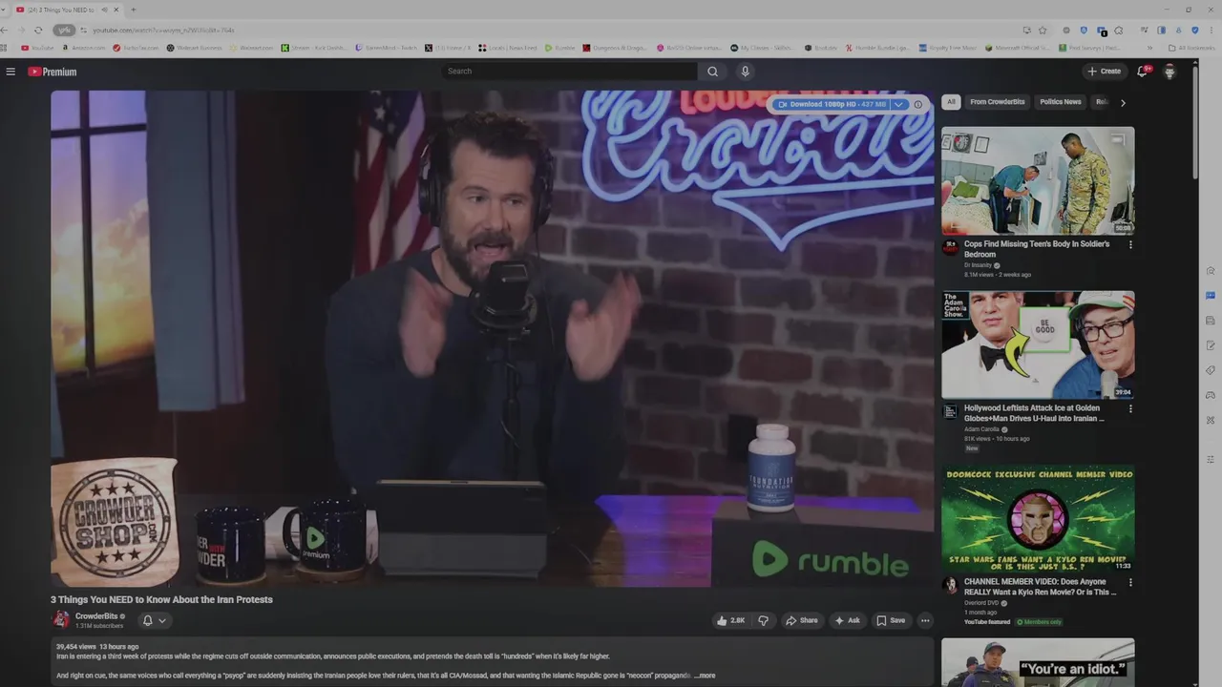
Task: Select the From CrowderBits chip
Action: click(x=998, y=102)
